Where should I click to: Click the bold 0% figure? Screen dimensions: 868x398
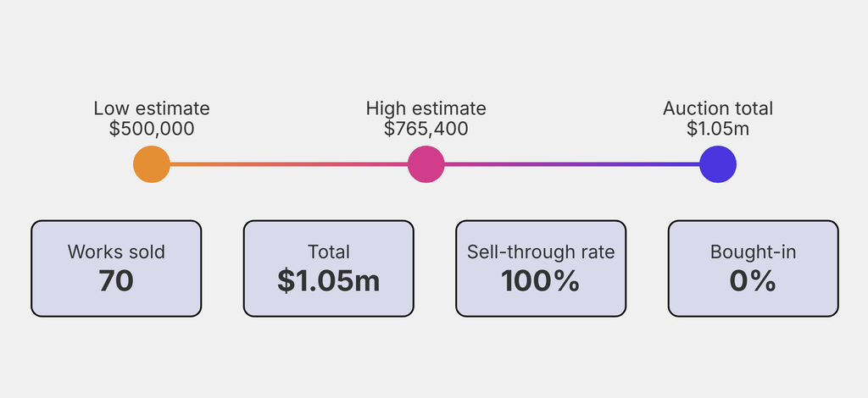[x=753, y=281]
